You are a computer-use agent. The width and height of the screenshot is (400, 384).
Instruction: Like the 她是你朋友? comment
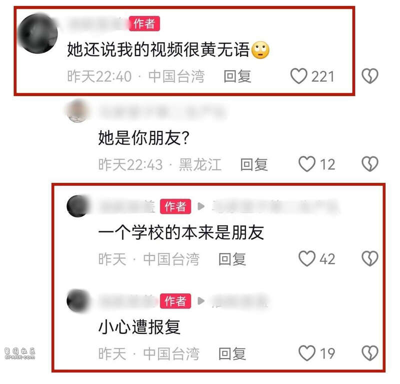(307, 164)
